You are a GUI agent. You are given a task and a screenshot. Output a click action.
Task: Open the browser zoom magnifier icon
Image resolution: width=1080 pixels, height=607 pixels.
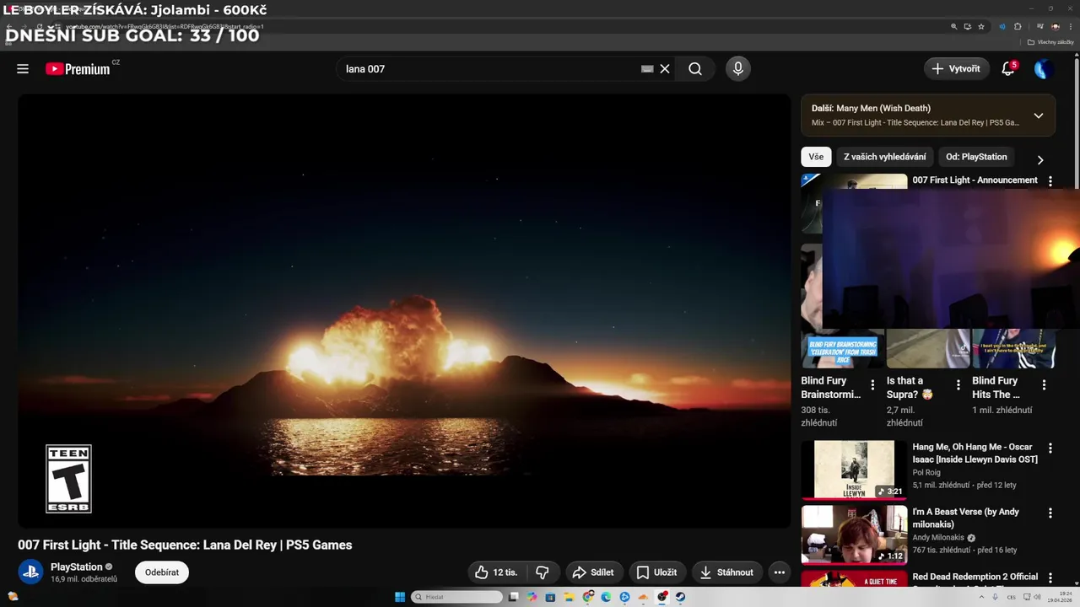(x=954, y=26)
